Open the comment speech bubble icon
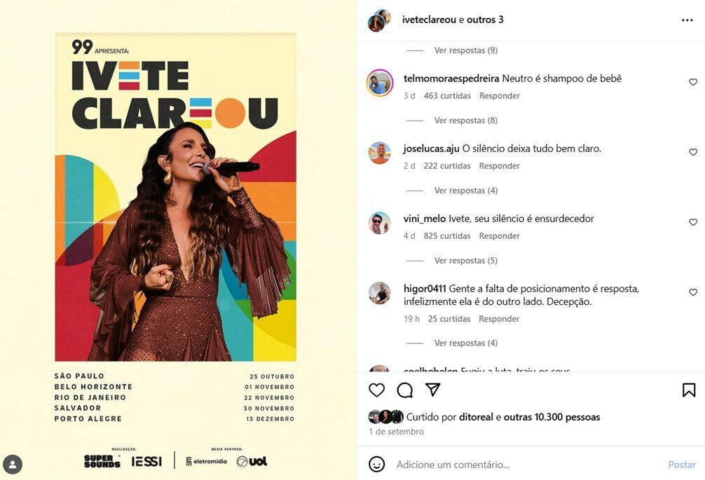705x480 pixels. coord(404,390)
